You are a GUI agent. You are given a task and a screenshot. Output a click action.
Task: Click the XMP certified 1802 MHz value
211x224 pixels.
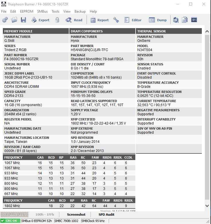pyautogui.click(x=98, y=123)
